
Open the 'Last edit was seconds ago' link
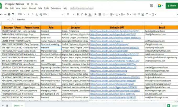coord(82,8)
